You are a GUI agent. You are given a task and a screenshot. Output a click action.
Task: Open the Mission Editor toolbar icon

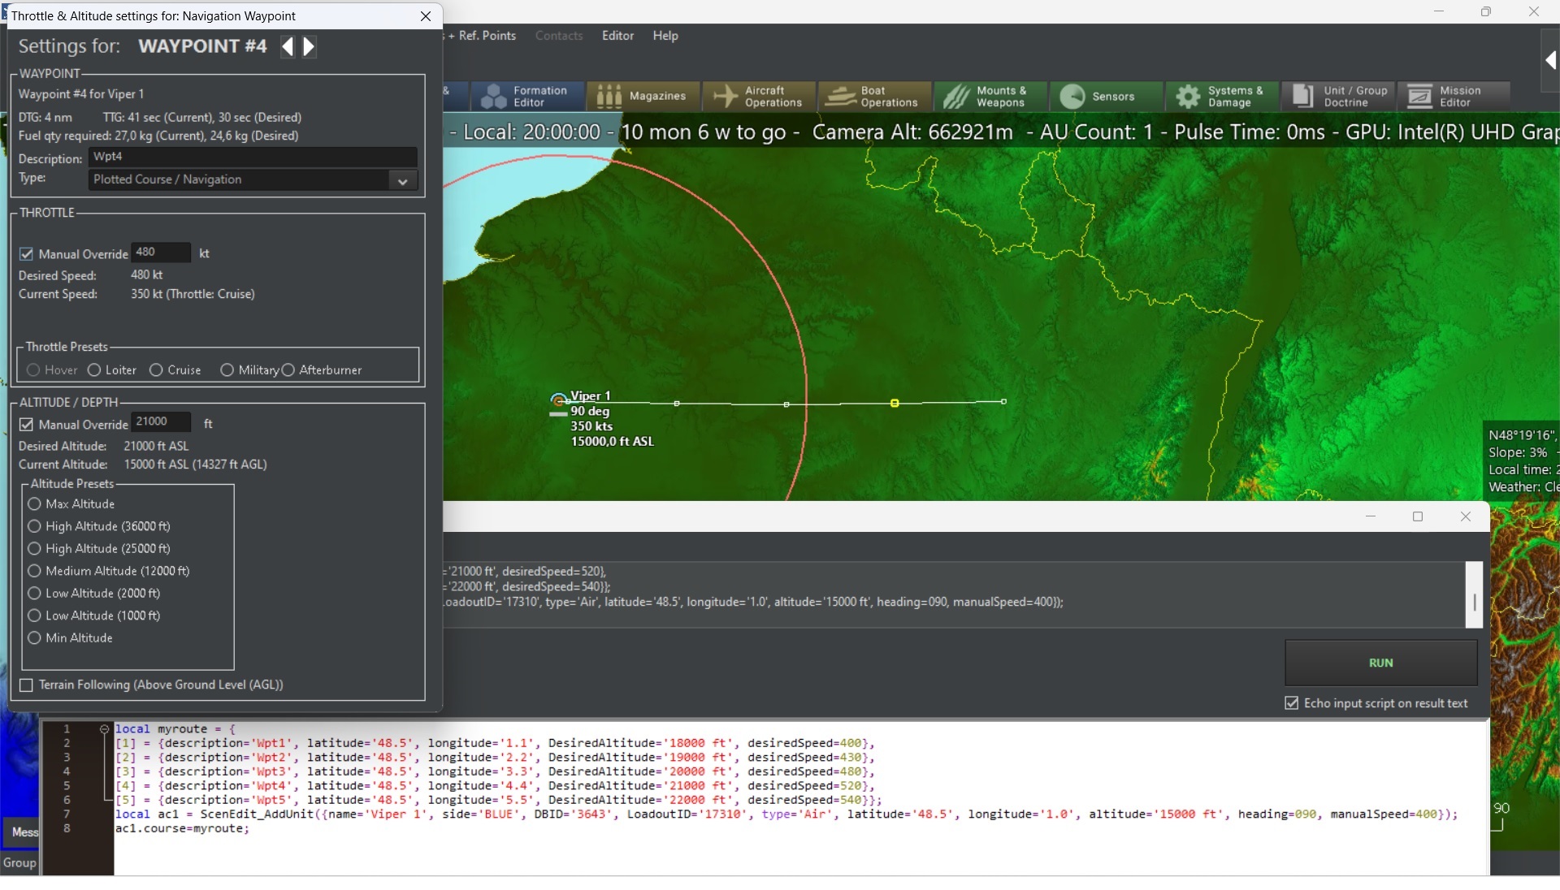coord(1454,97)
